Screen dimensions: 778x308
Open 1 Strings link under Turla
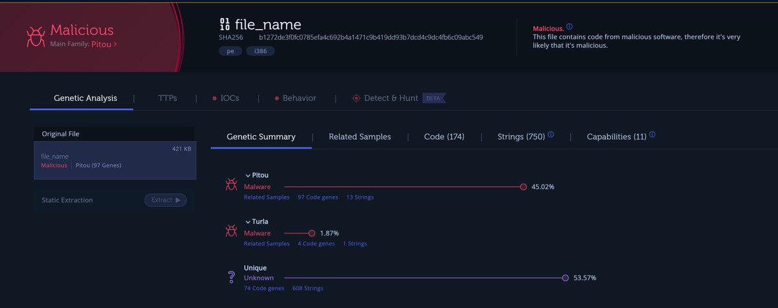pyautogui.click(x=355, y=243)
